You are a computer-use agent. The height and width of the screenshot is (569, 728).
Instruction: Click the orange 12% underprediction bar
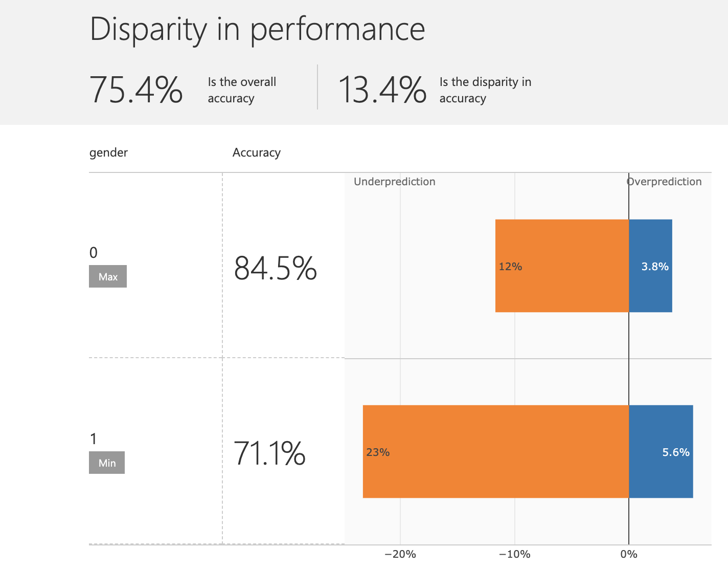(x=562, y=266)
